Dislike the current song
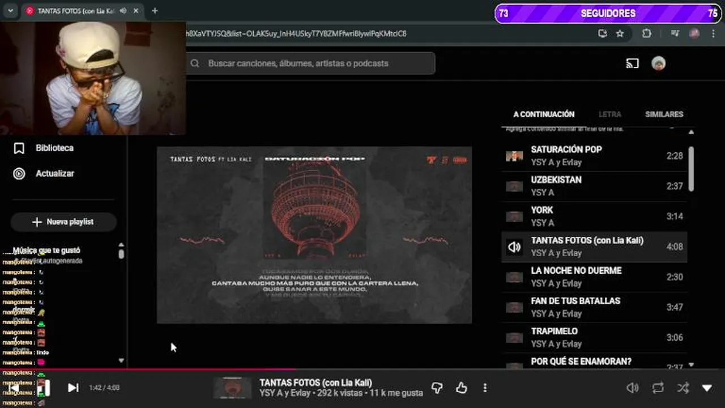Viewport: 725px width, 408px height. 437,388
